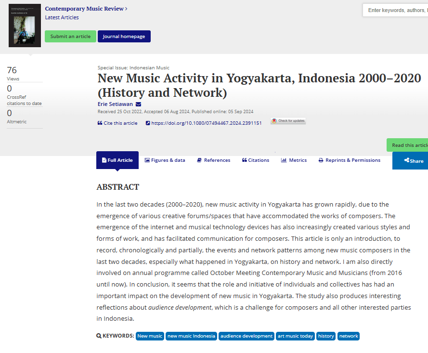The width and height of the screenshot is (428, 353).
Task: Click the Read this article button
Action: [408, 145]
